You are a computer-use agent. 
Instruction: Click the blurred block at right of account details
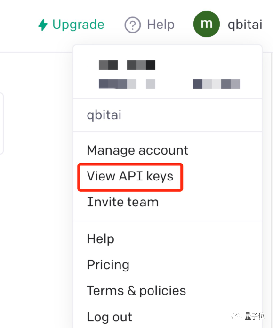[x=217, y=84]
